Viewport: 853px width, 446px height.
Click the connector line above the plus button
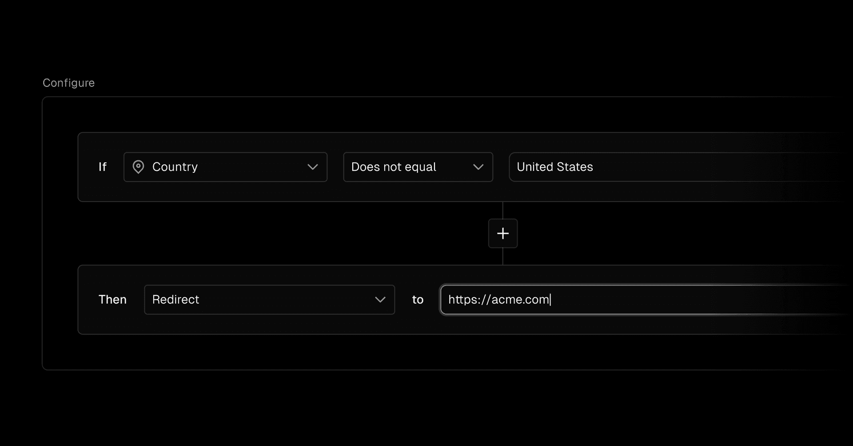[x=503, y=210]
